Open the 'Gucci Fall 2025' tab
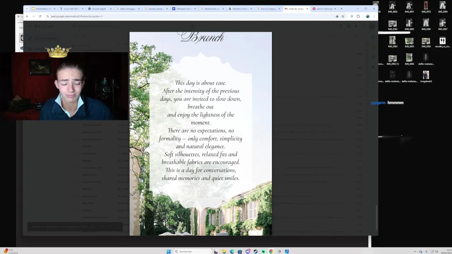Screen dimensions: 452x254 tap(72, 9)
